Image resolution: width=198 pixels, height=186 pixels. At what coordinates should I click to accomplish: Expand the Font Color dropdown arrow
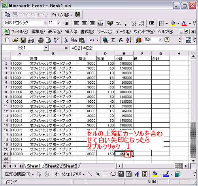(190, 23)
